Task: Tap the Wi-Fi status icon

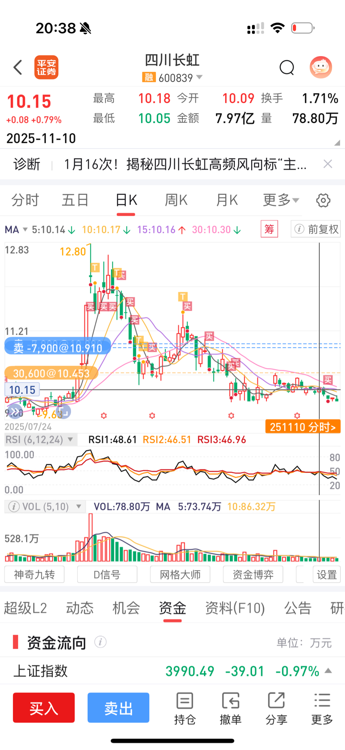Action: tap(278, 28)
